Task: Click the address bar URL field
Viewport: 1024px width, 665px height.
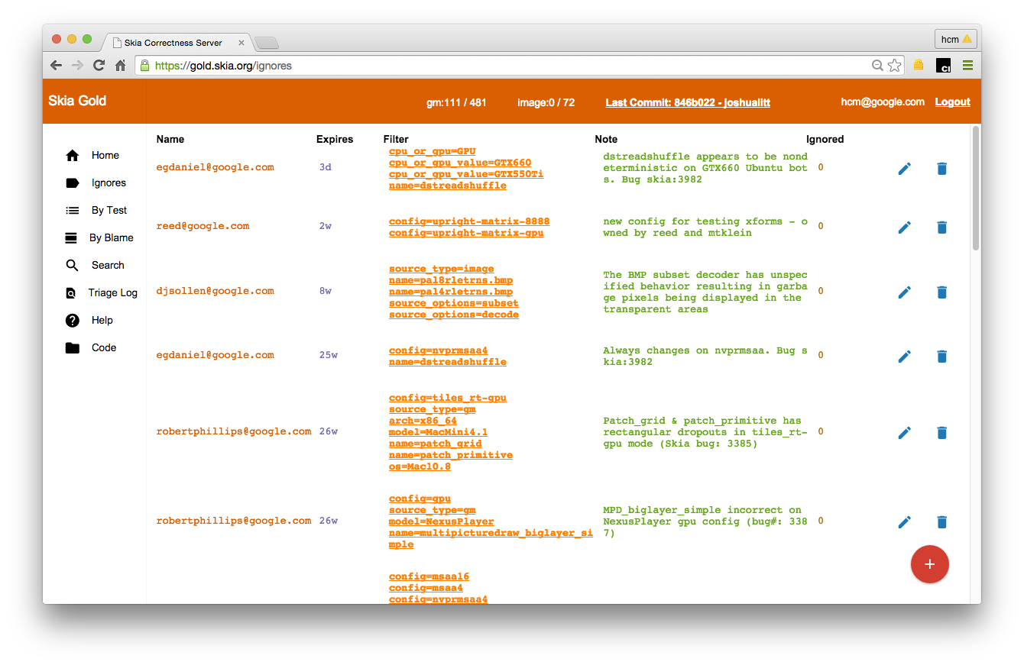Action: tap(504, 66)
